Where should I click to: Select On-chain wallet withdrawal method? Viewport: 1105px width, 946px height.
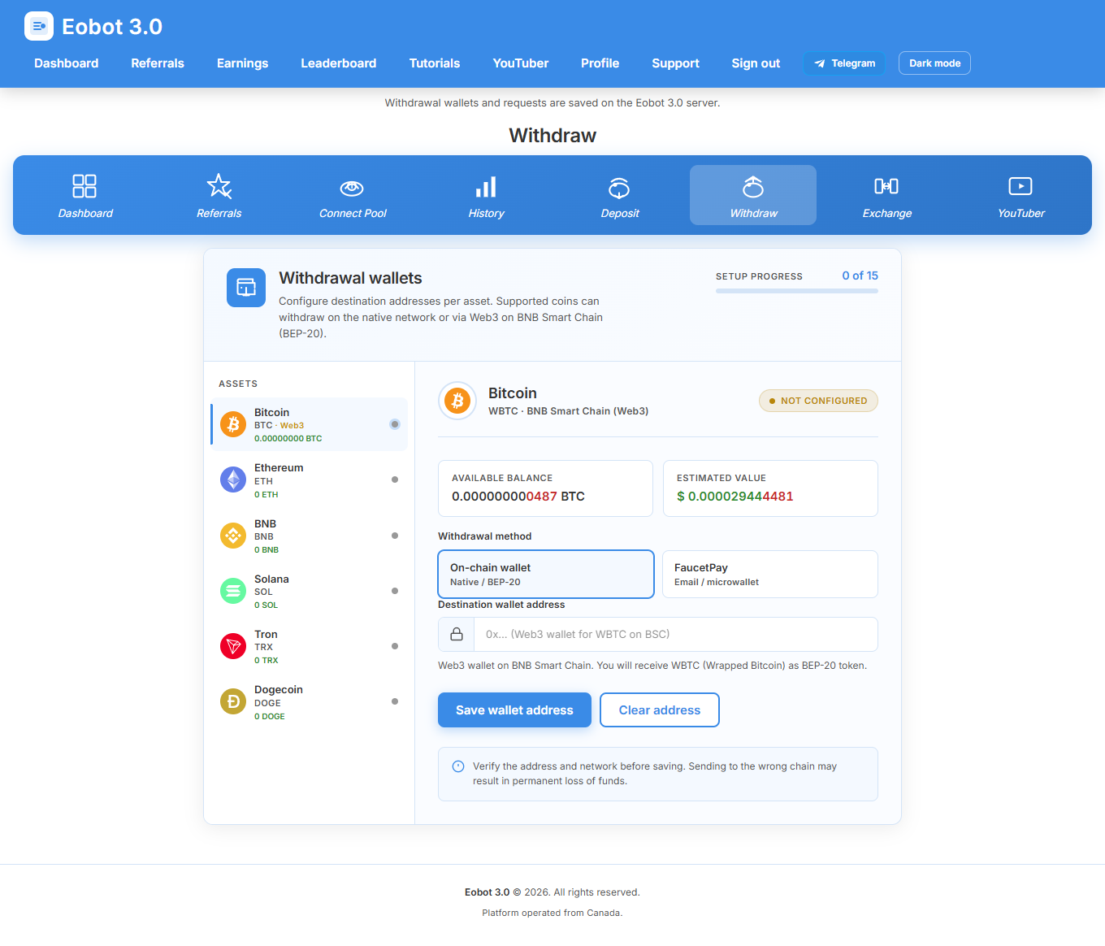click(x=546, y=574)
